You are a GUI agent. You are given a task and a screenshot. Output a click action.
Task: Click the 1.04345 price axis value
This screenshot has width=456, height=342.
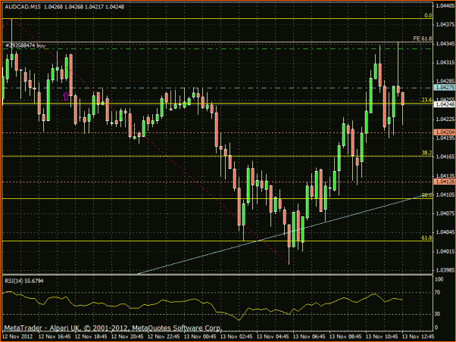pyautogui.click(x=445, y=44)
